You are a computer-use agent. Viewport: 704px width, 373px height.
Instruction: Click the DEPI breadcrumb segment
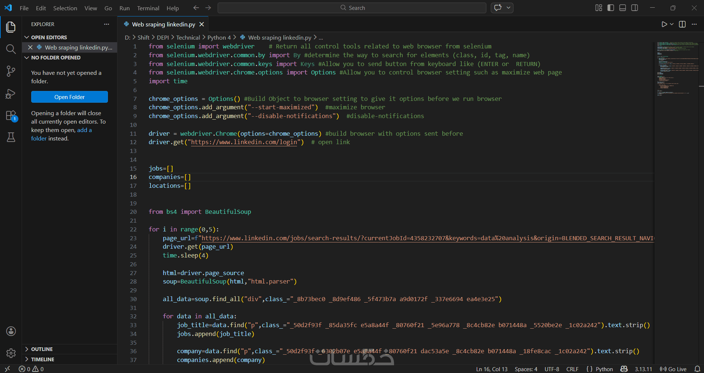coord(163,37)
